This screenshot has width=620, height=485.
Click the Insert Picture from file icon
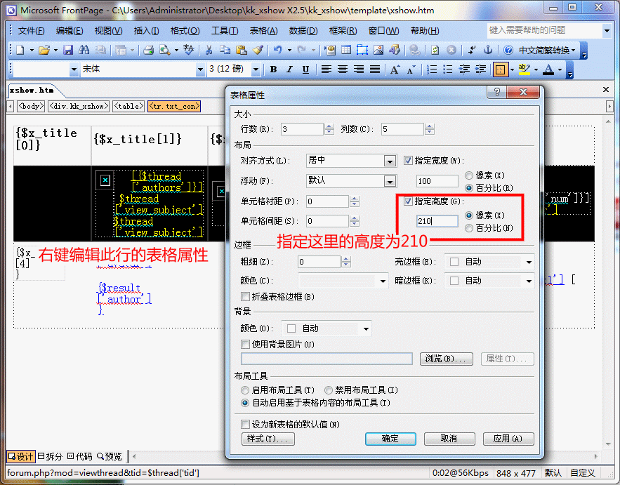[378, 50]
